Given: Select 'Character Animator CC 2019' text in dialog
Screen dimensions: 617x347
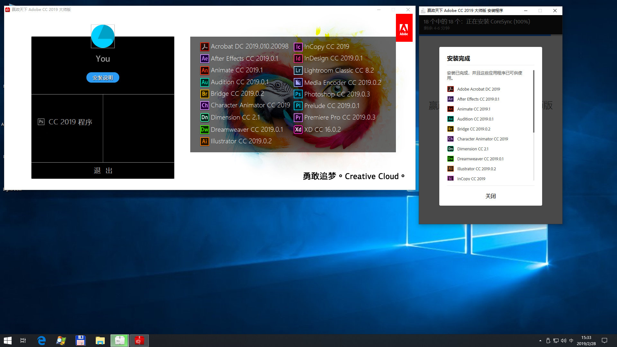Looking at the screenshot, I should click(483, 139).
